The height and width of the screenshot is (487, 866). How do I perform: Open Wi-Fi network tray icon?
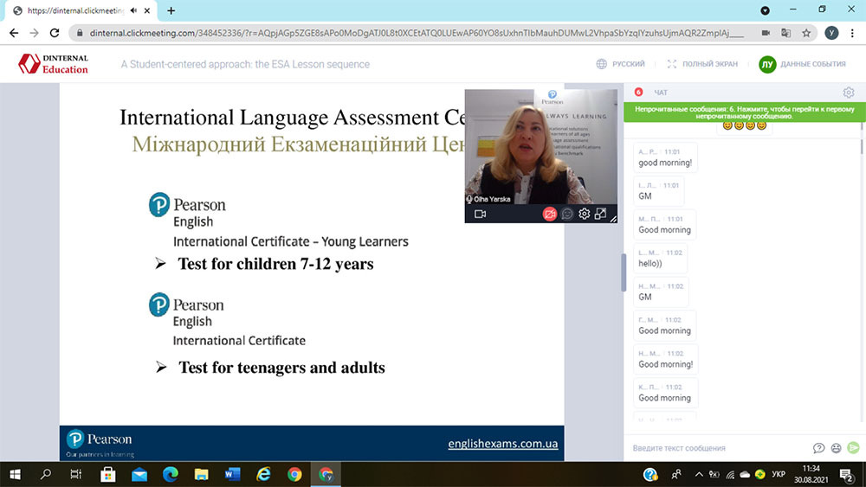click(730, 474)
